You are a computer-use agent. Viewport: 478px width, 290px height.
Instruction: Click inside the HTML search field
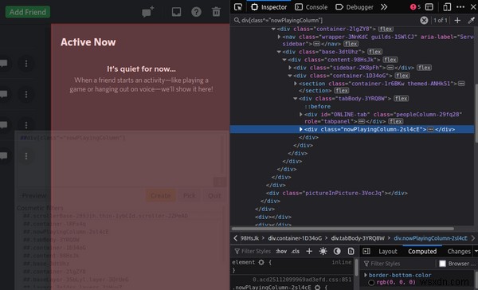pos(326,20)
